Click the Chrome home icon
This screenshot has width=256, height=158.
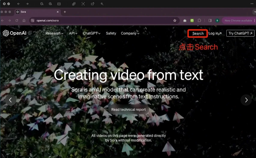click(24, 20)
